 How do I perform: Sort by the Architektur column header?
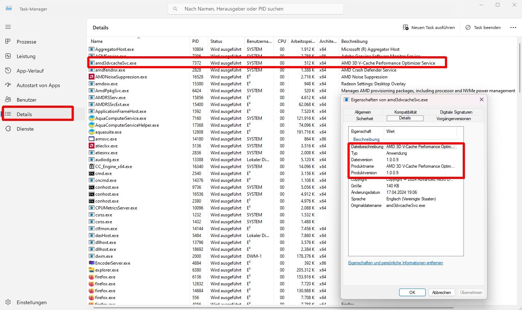click(328, 41)
